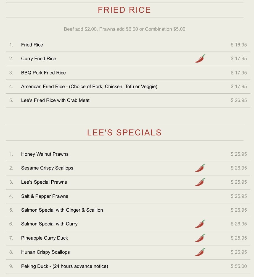
Task: Click the spicy icon for Sesame Crispy Scallops
Action: click(x=200, y=168)
